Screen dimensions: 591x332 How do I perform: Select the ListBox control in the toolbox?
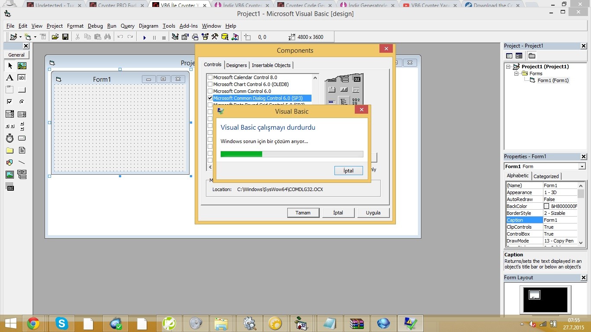[22, 114]
